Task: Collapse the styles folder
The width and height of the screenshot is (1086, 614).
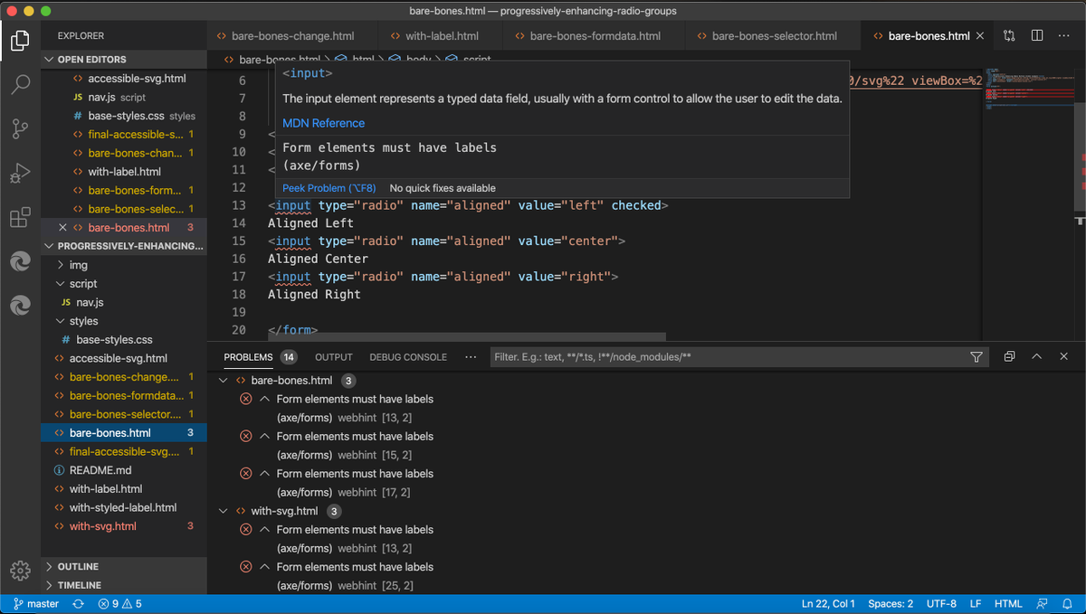Action: (124, 321)
